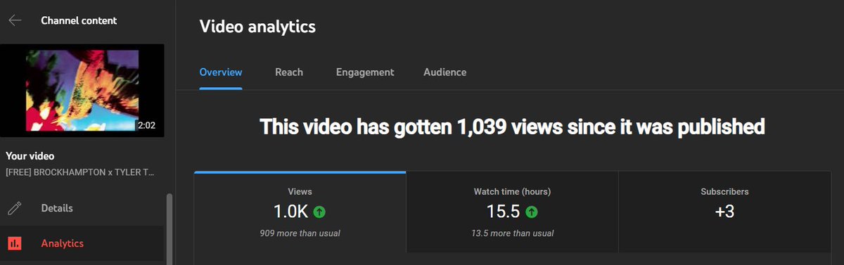
Task: Open the video thumbnail preview
Action: [82, 90]
